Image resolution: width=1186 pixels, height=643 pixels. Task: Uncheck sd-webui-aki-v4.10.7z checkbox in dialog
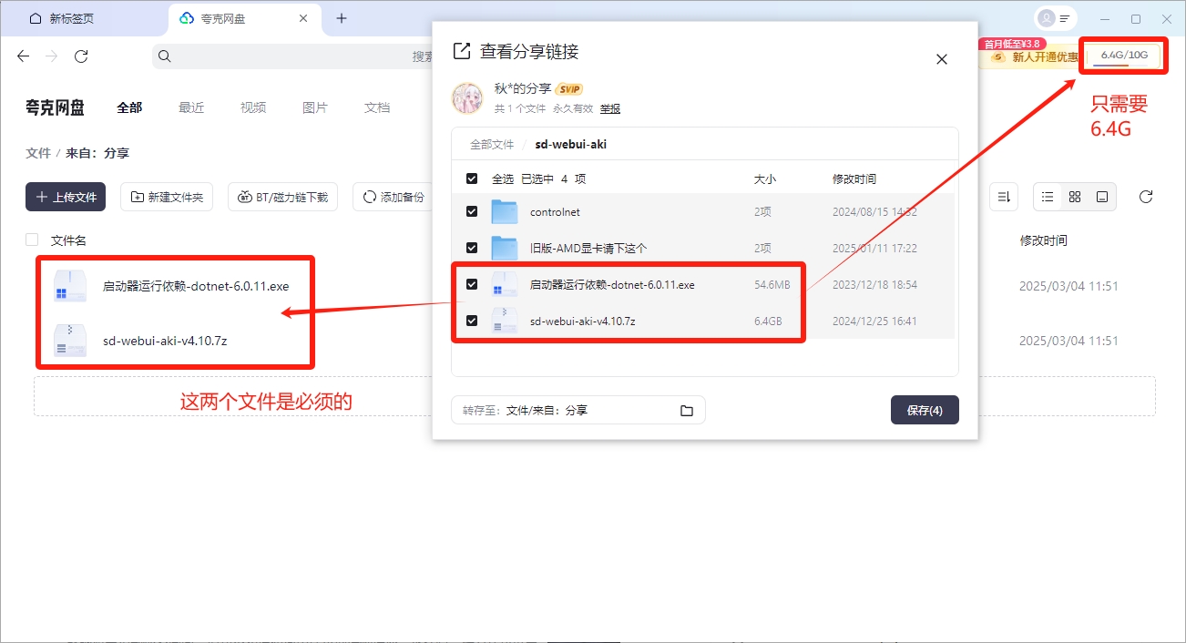point(472,321)
